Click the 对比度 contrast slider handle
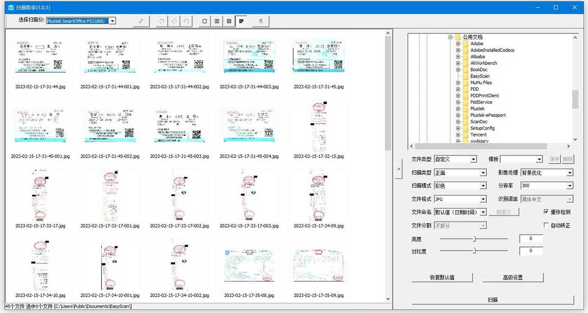The height and width of the screenshot is (313, 588). tap(474, 250)
